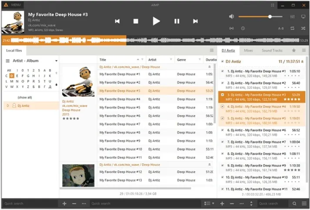Uncheck track 1 My Favorite Deep House #1
This screenshot has width=310, height=210.
click(223, 71)
